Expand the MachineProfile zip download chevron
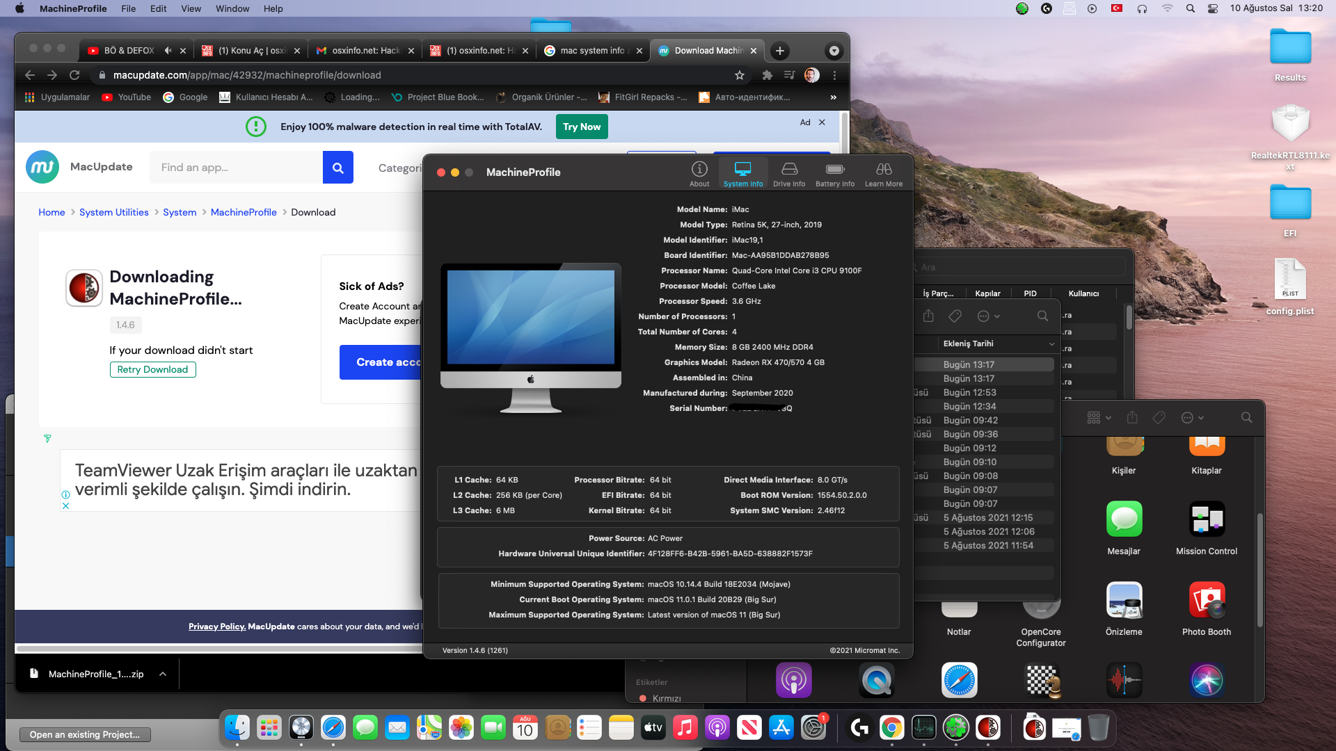 (x=163, y=674)
